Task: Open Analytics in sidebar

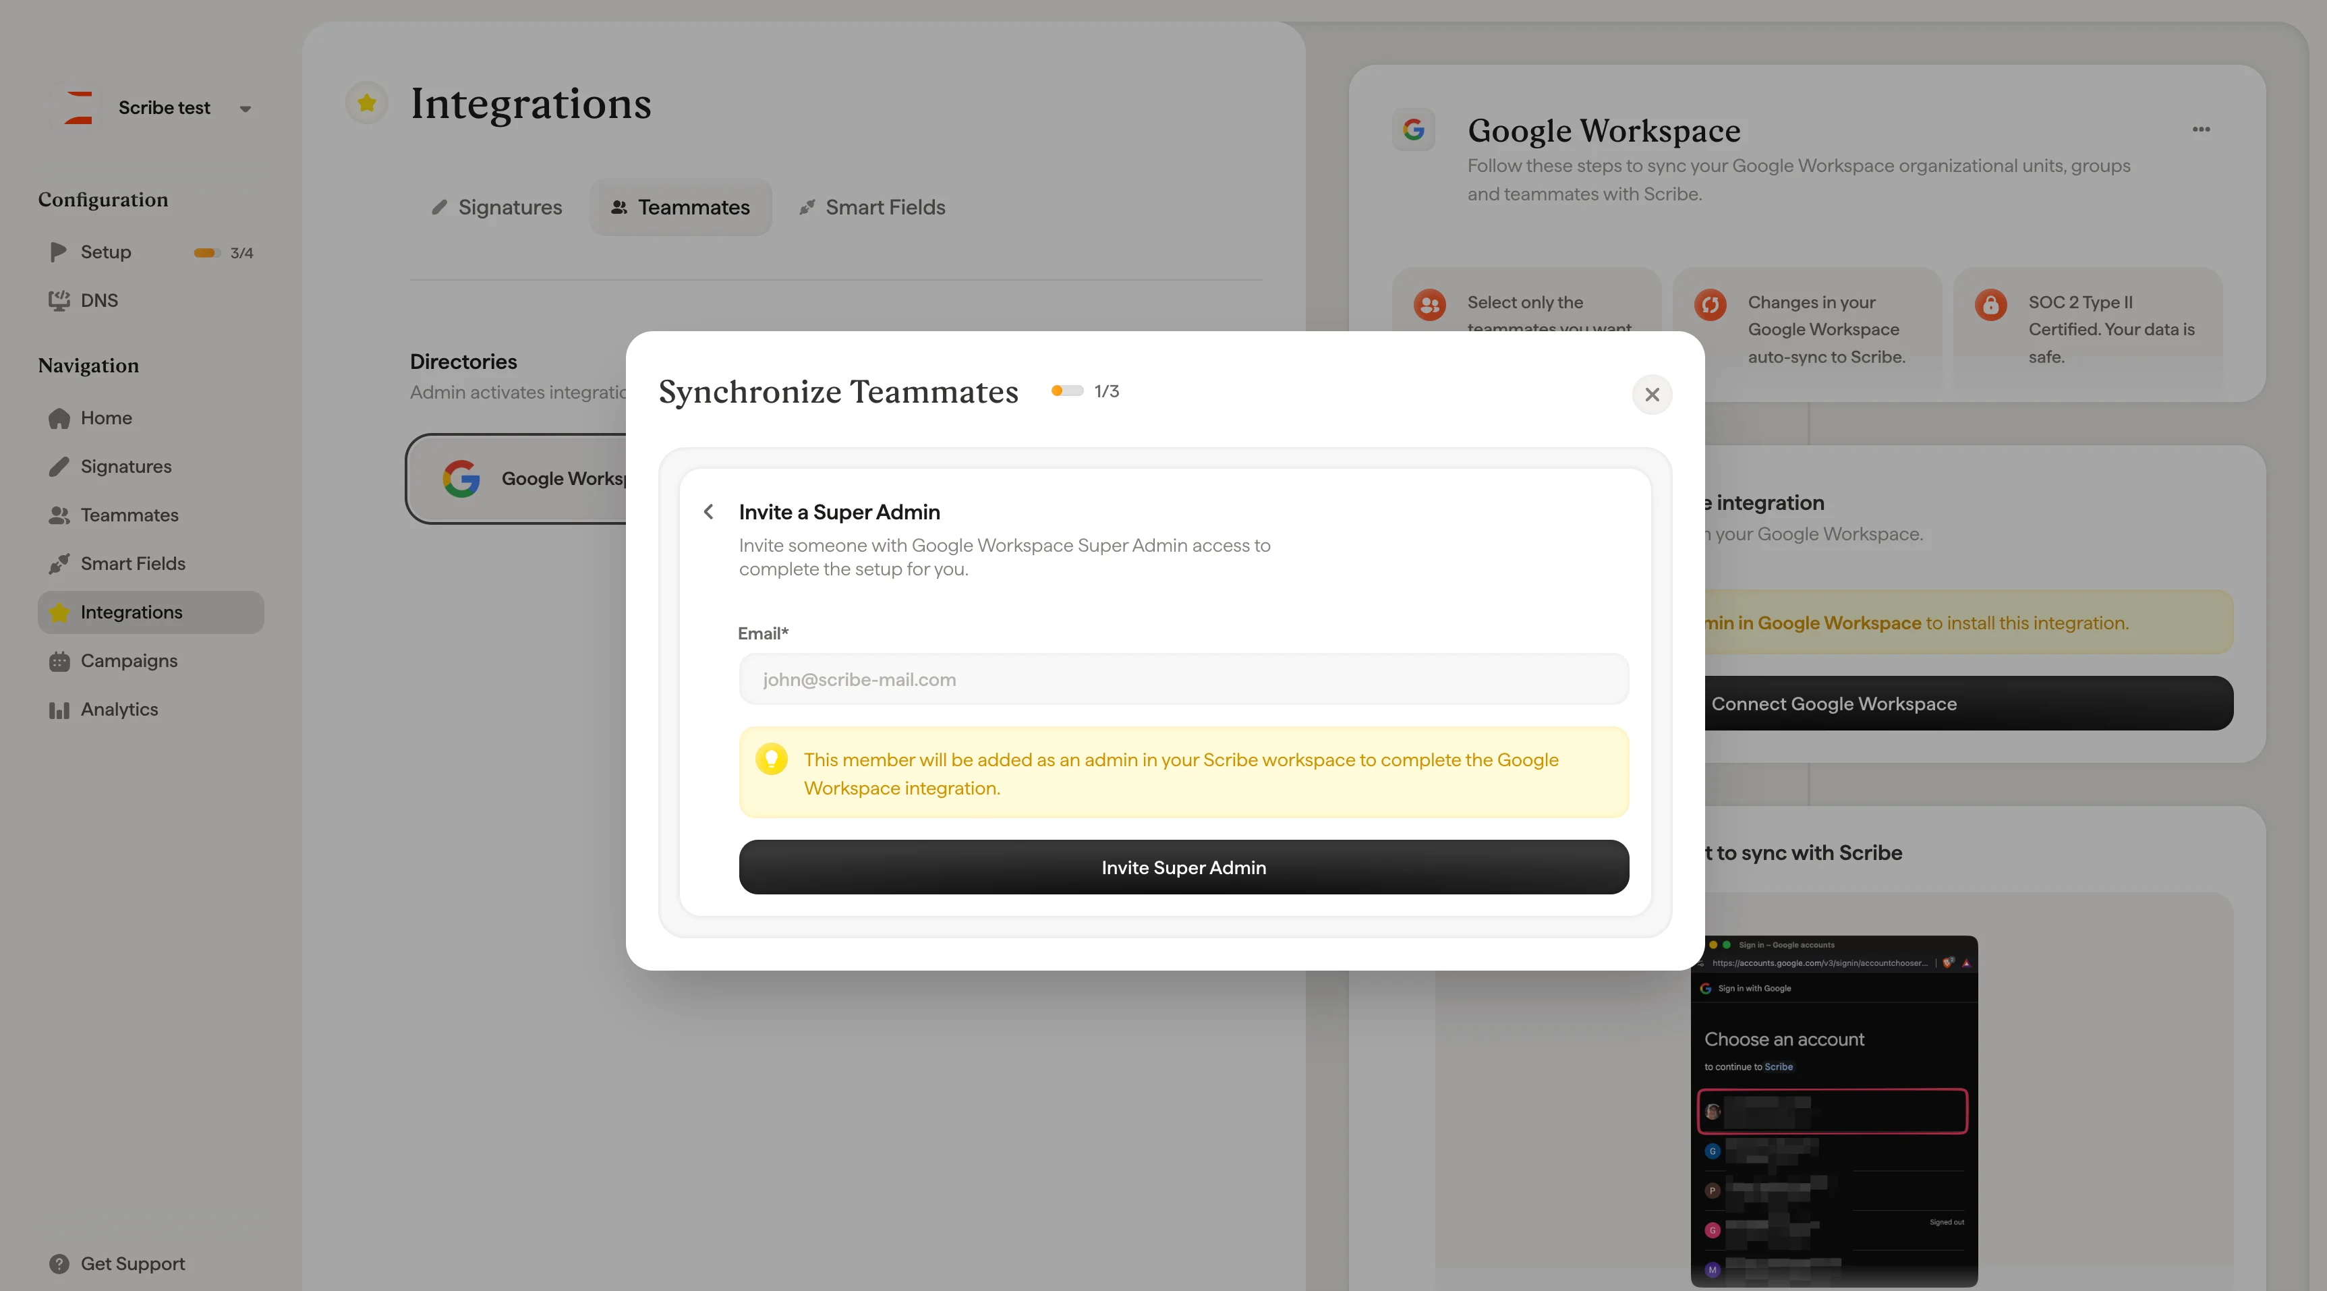Action: (151, 710)
